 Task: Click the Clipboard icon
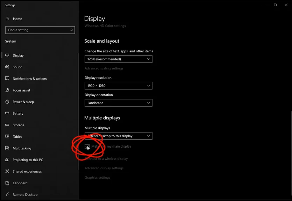(7, 183)
